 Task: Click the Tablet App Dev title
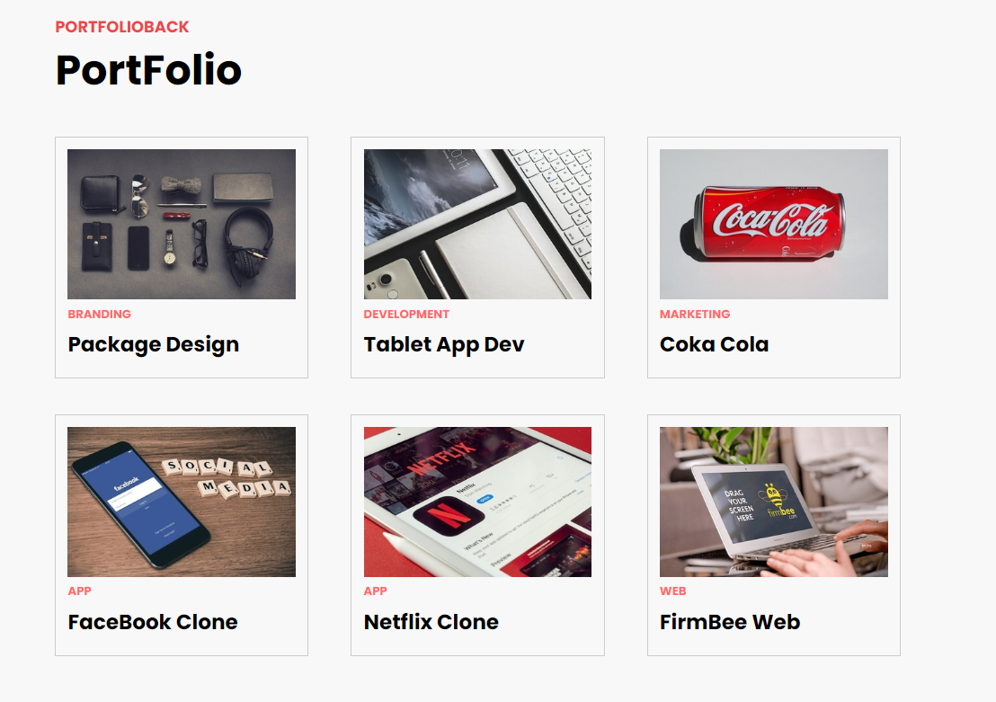pyautogui.click(x=444, y=344)
